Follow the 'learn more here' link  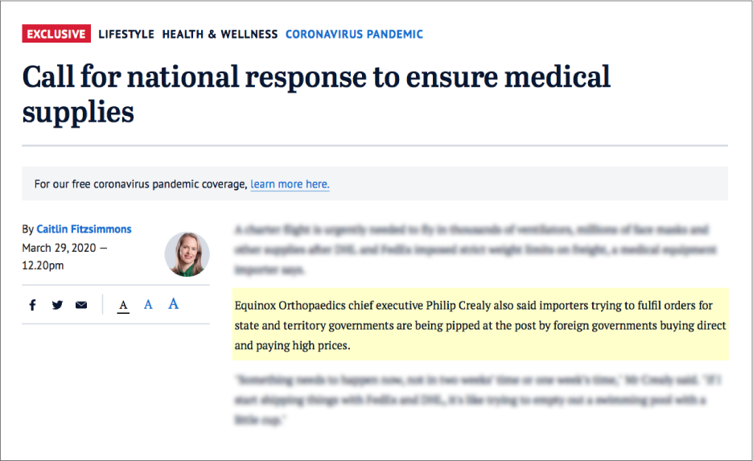click(290, 184)
